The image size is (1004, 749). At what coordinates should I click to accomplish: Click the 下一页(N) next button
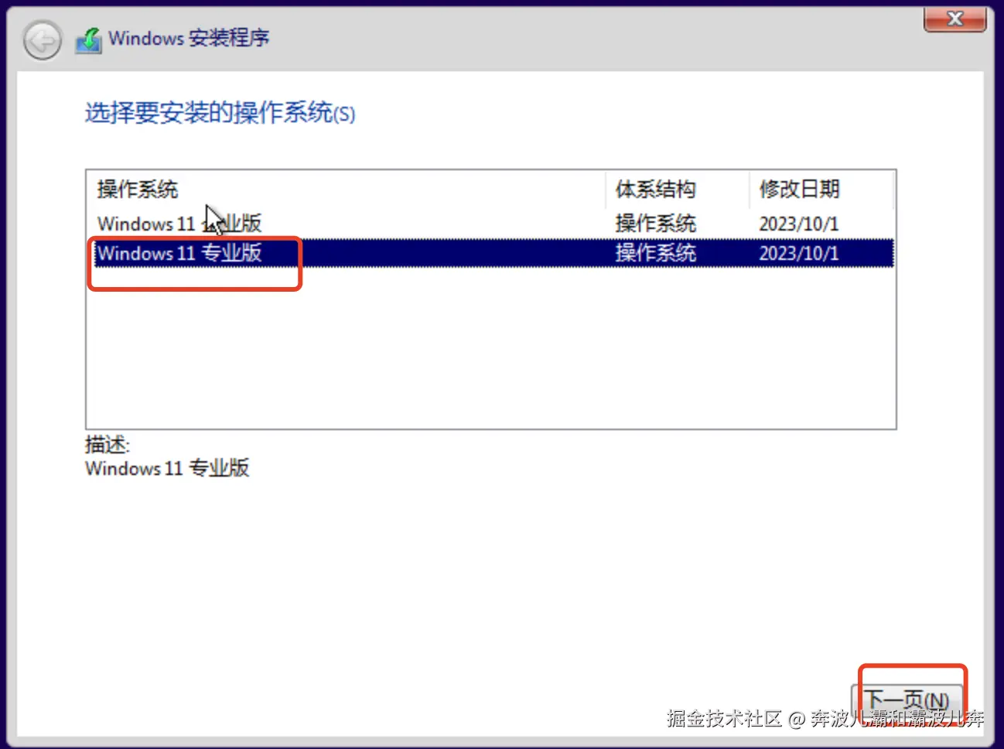907,699
